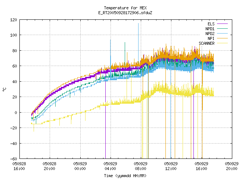Image resolution: width=239 pixels, height=179 pixels.
Task: Click the blue NPD2 legend line sample
Action: tap(222, 33)
